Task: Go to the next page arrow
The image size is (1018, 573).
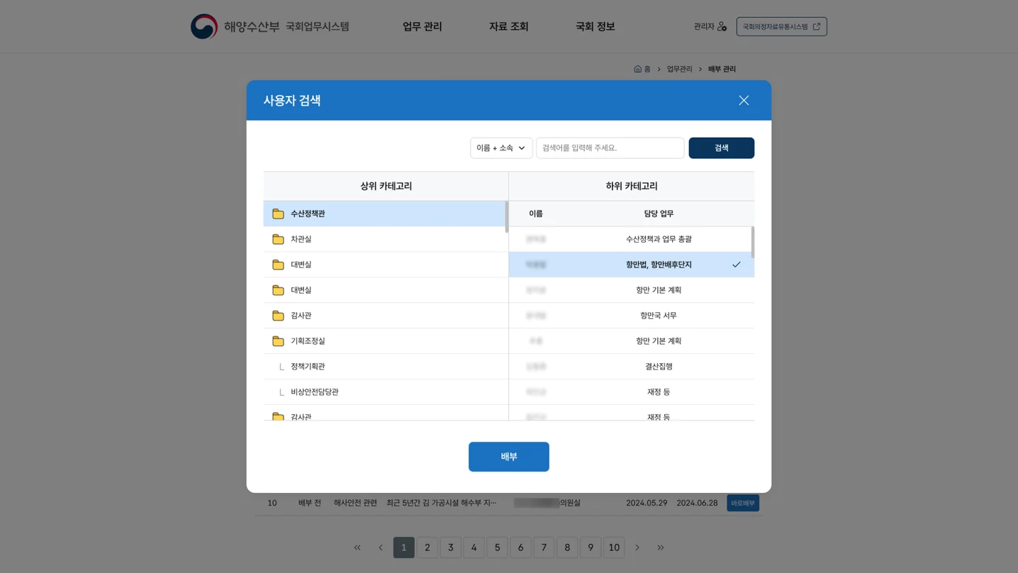Action: pos(637,547)
